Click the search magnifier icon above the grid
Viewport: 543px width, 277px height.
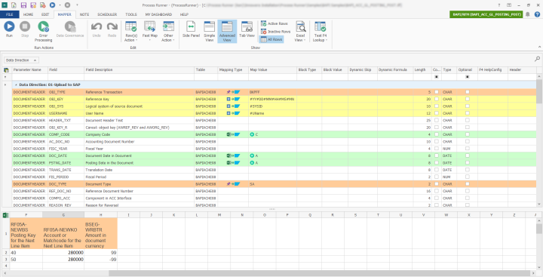(x=537, y=60)
